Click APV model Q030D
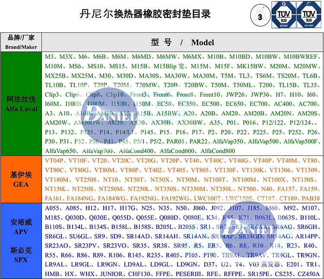The height and width of the screenshot is (279, 324). point(74,218)
